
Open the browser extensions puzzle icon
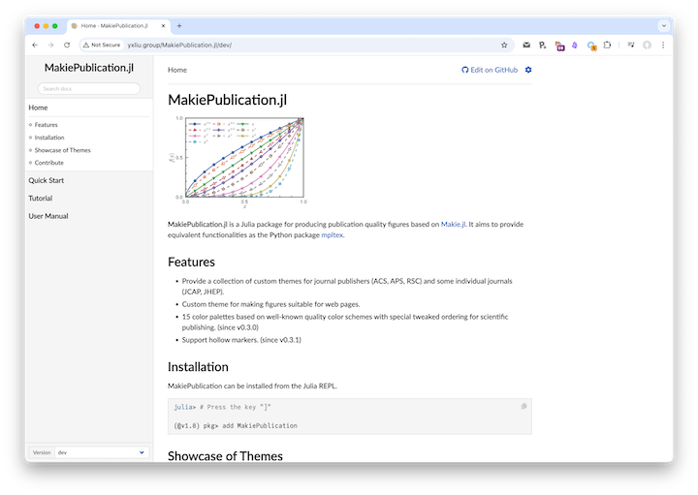point(608,45)
